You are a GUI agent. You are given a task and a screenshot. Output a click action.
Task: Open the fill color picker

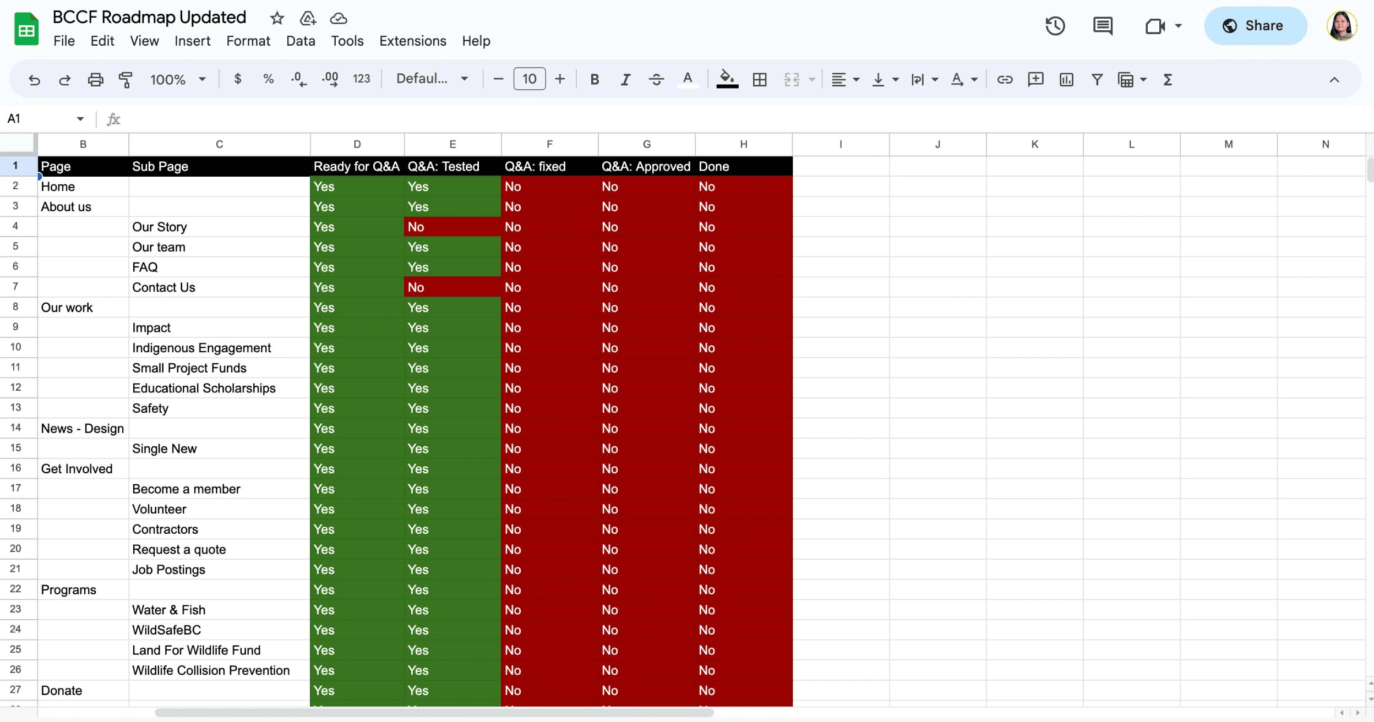coord(727,79)
